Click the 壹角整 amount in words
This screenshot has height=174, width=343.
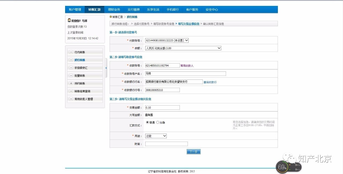click(x=149, y=115)
